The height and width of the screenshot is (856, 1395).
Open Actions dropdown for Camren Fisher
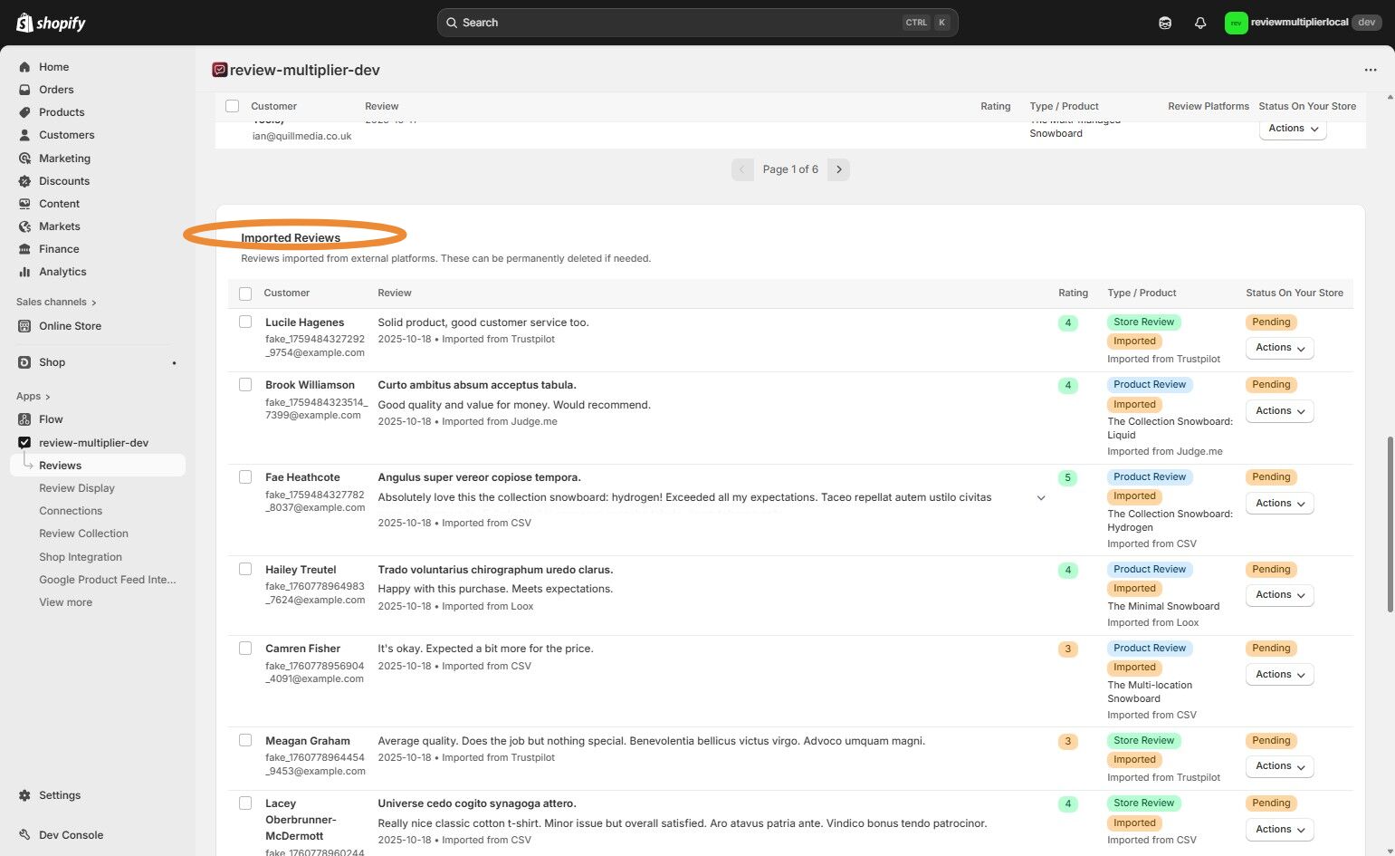(x=1280, y=675)
